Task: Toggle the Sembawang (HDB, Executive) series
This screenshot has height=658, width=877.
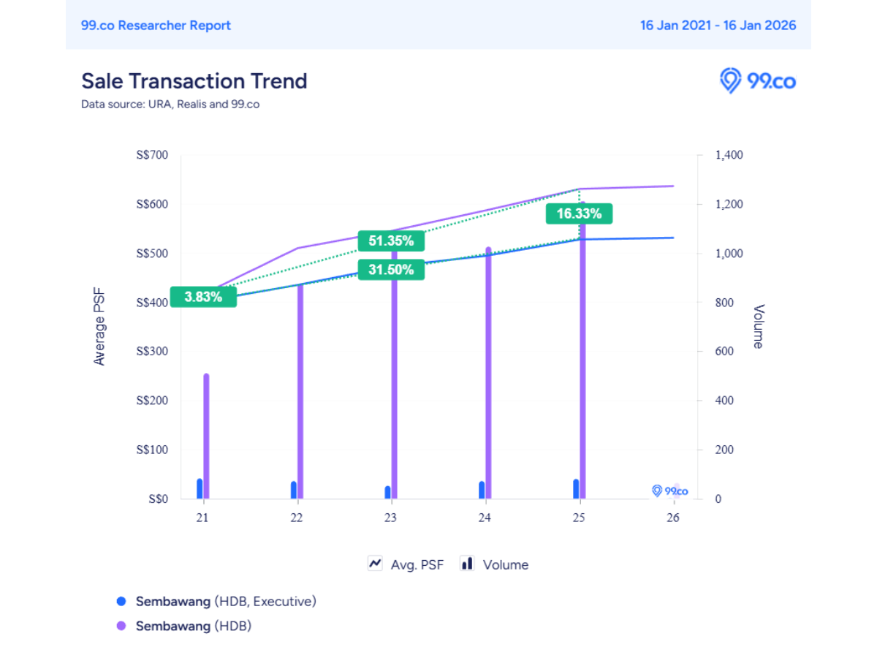Action: pos(226,601)
